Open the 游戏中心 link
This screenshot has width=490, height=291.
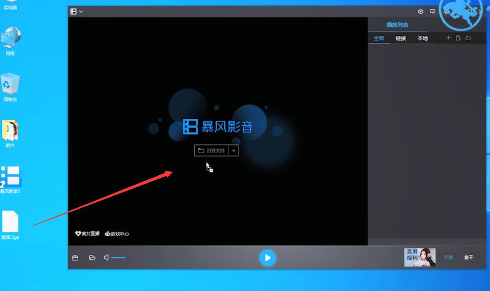click(x=116, y=234)
